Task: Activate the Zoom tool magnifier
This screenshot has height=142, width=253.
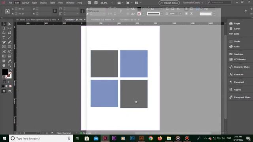Action: (x=9, y=65)
